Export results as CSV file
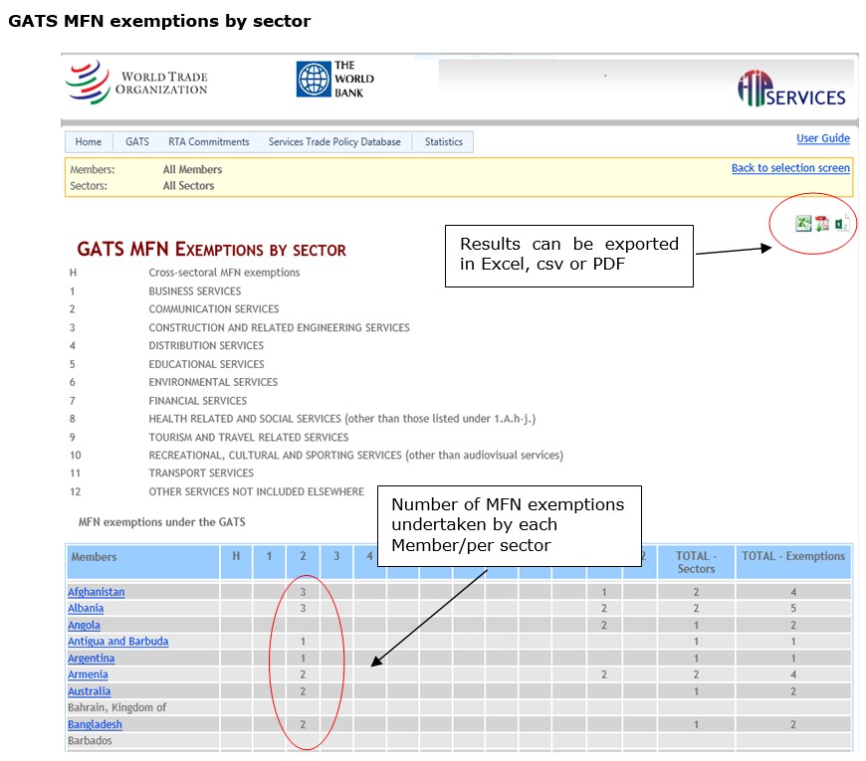This screenshot has height=761, width=866. 842,224
